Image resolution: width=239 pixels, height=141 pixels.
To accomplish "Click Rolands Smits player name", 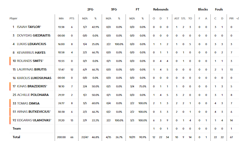I will coord(30,61).
